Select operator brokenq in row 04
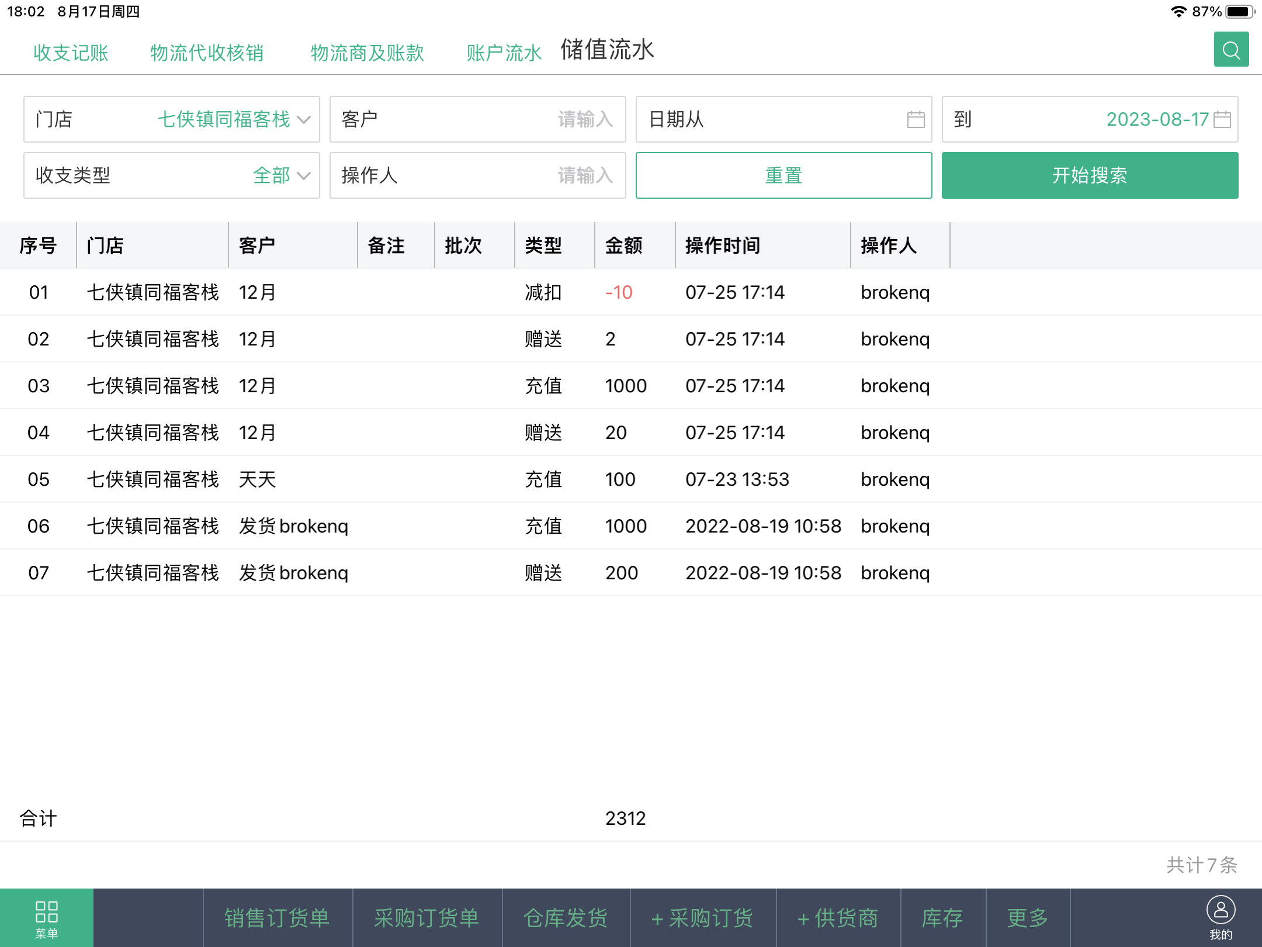This screenshot has width=1262, height=947. tap(896, 433)
